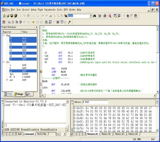This screenshot has height=142, width=160.
Task: Switch to the Memory #4 tab
Action: tap(133, 134)
